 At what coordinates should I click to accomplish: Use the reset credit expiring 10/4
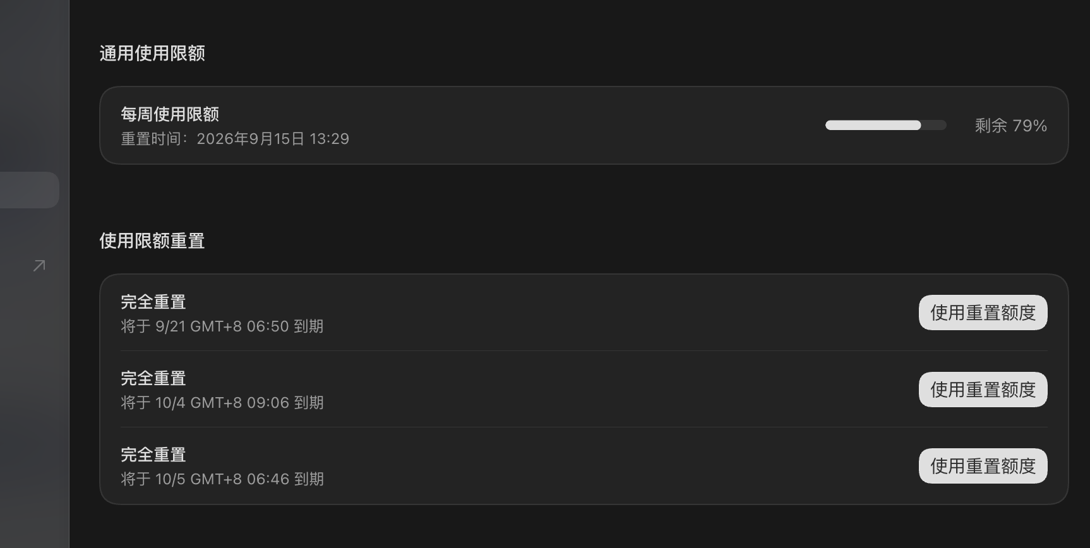[983, 390]
